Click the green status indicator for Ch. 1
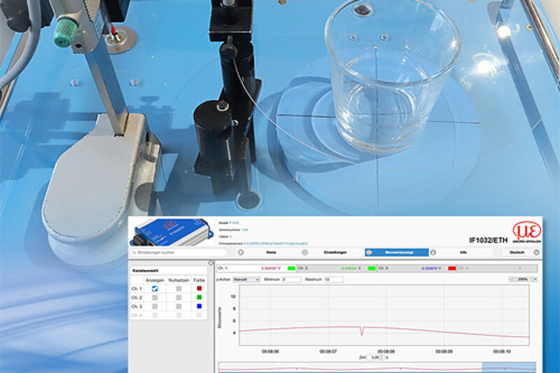 pyautogui.click(x=291, y=268)
